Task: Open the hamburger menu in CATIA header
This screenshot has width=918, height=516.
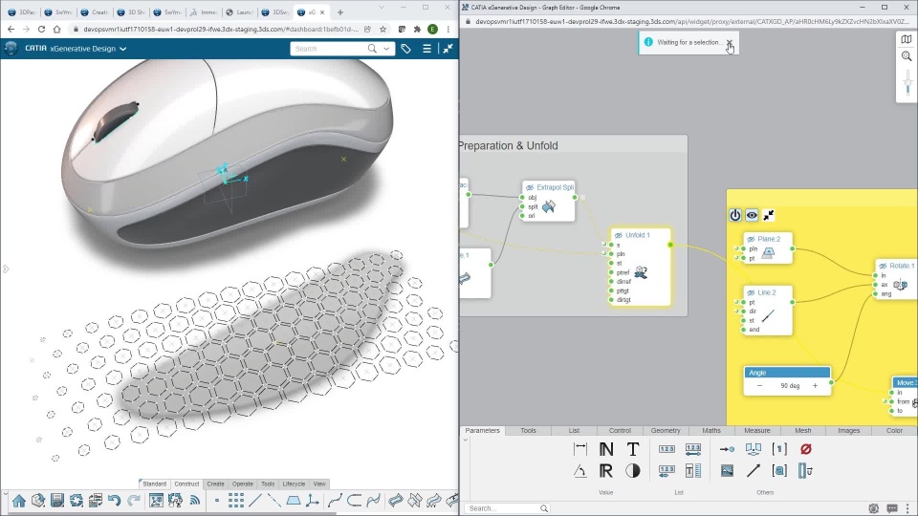Action: 426,49
